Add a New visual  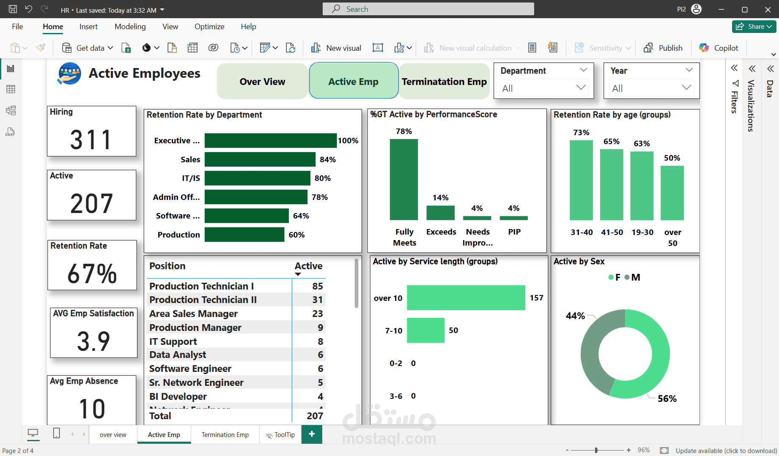click(336, 48)
